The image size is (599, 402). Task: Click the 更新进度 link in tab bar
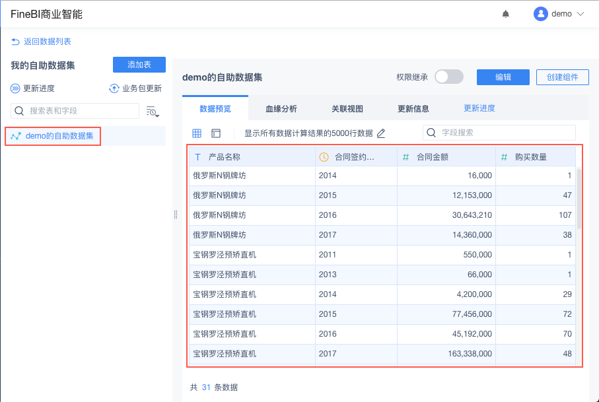pyautogui.click(x=479, y=108)
